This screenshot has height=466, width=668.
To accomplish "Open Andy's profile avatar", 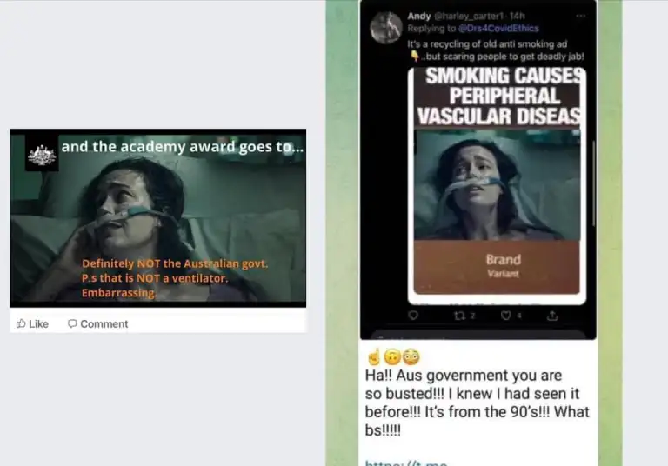I will click(x=386, y=28).
